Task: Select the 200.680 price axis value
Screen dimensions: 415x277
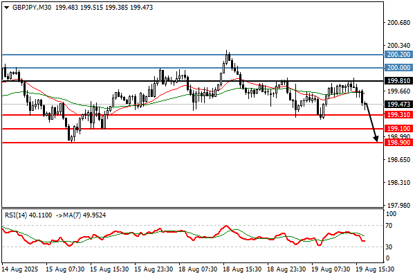Action: click(x=398, y=23)
